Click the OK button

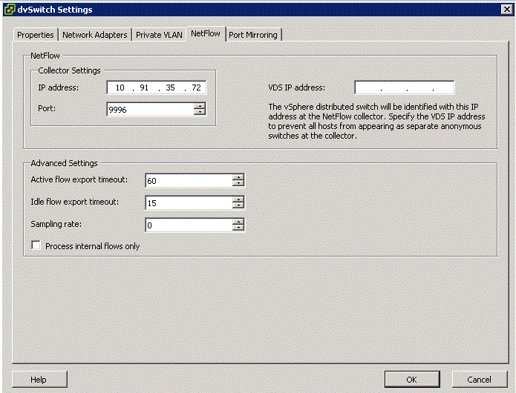[411, 380]
